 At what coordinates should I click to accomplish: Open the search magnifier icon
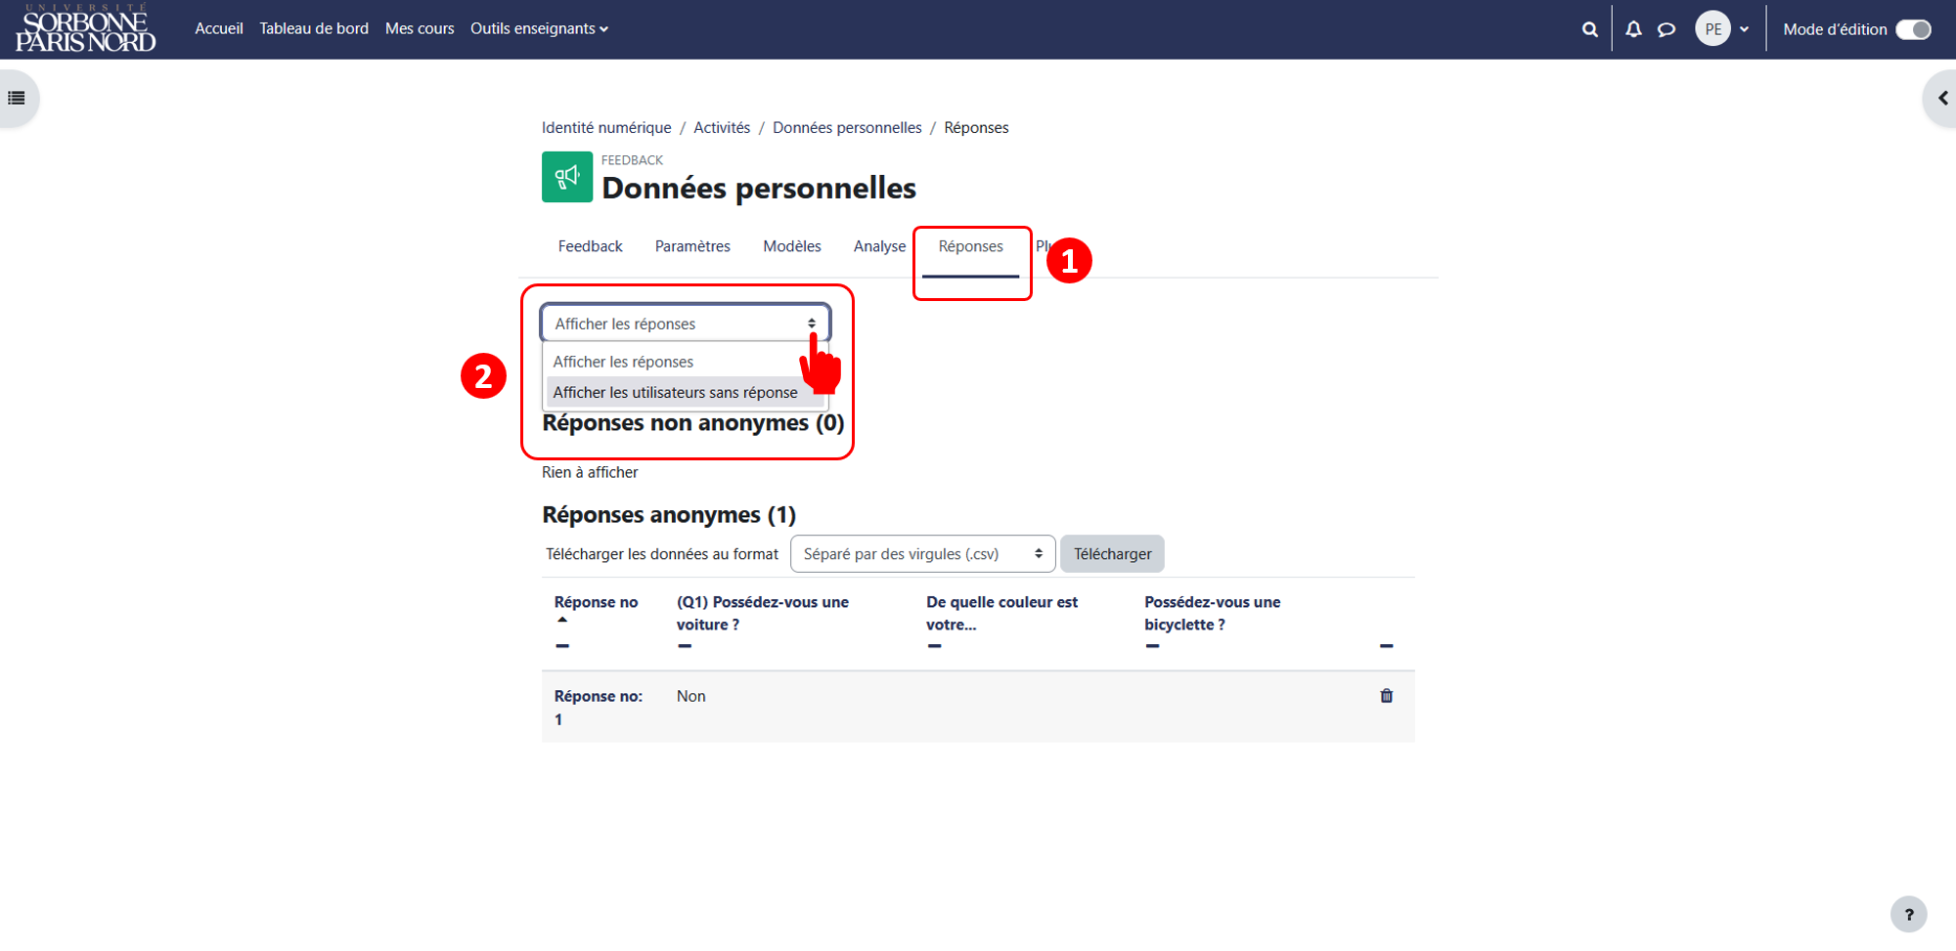pos(1589,29)
